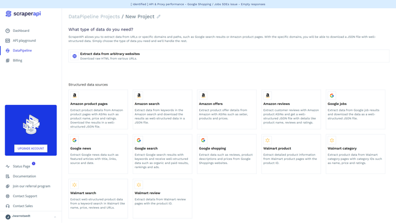Click the Documentation book icon
The height and width of the screenshot is (223, 396).
[x=8, y=176]
